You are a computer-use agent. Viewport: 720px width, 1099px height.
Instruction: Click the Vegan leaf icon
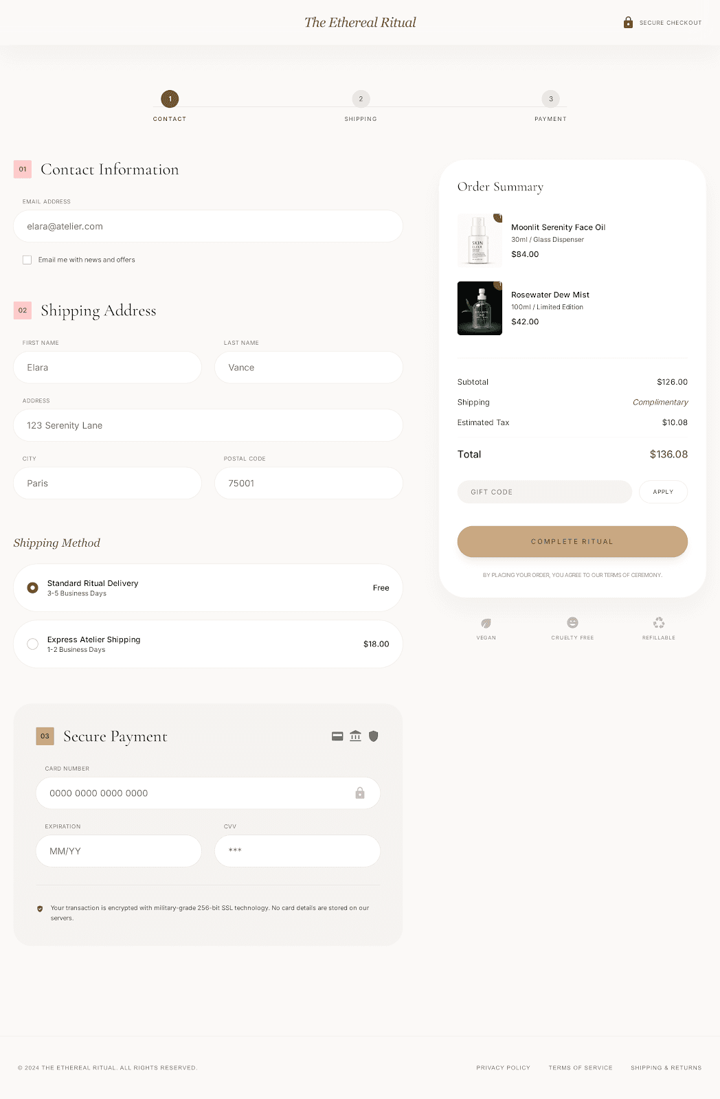486,623
